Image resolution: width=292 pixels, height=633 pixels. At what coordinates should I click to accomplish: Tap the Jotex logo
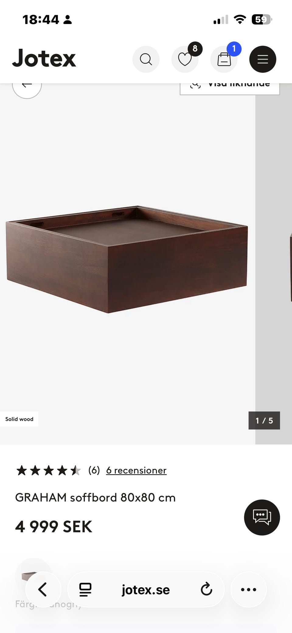(x=44, y=58)
